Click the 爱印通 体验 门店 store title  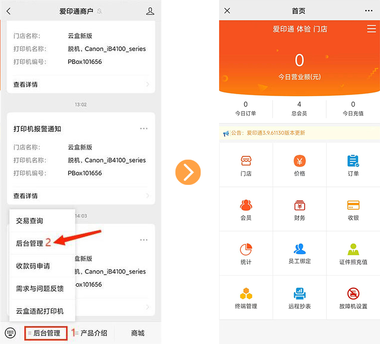pos(300,29)
